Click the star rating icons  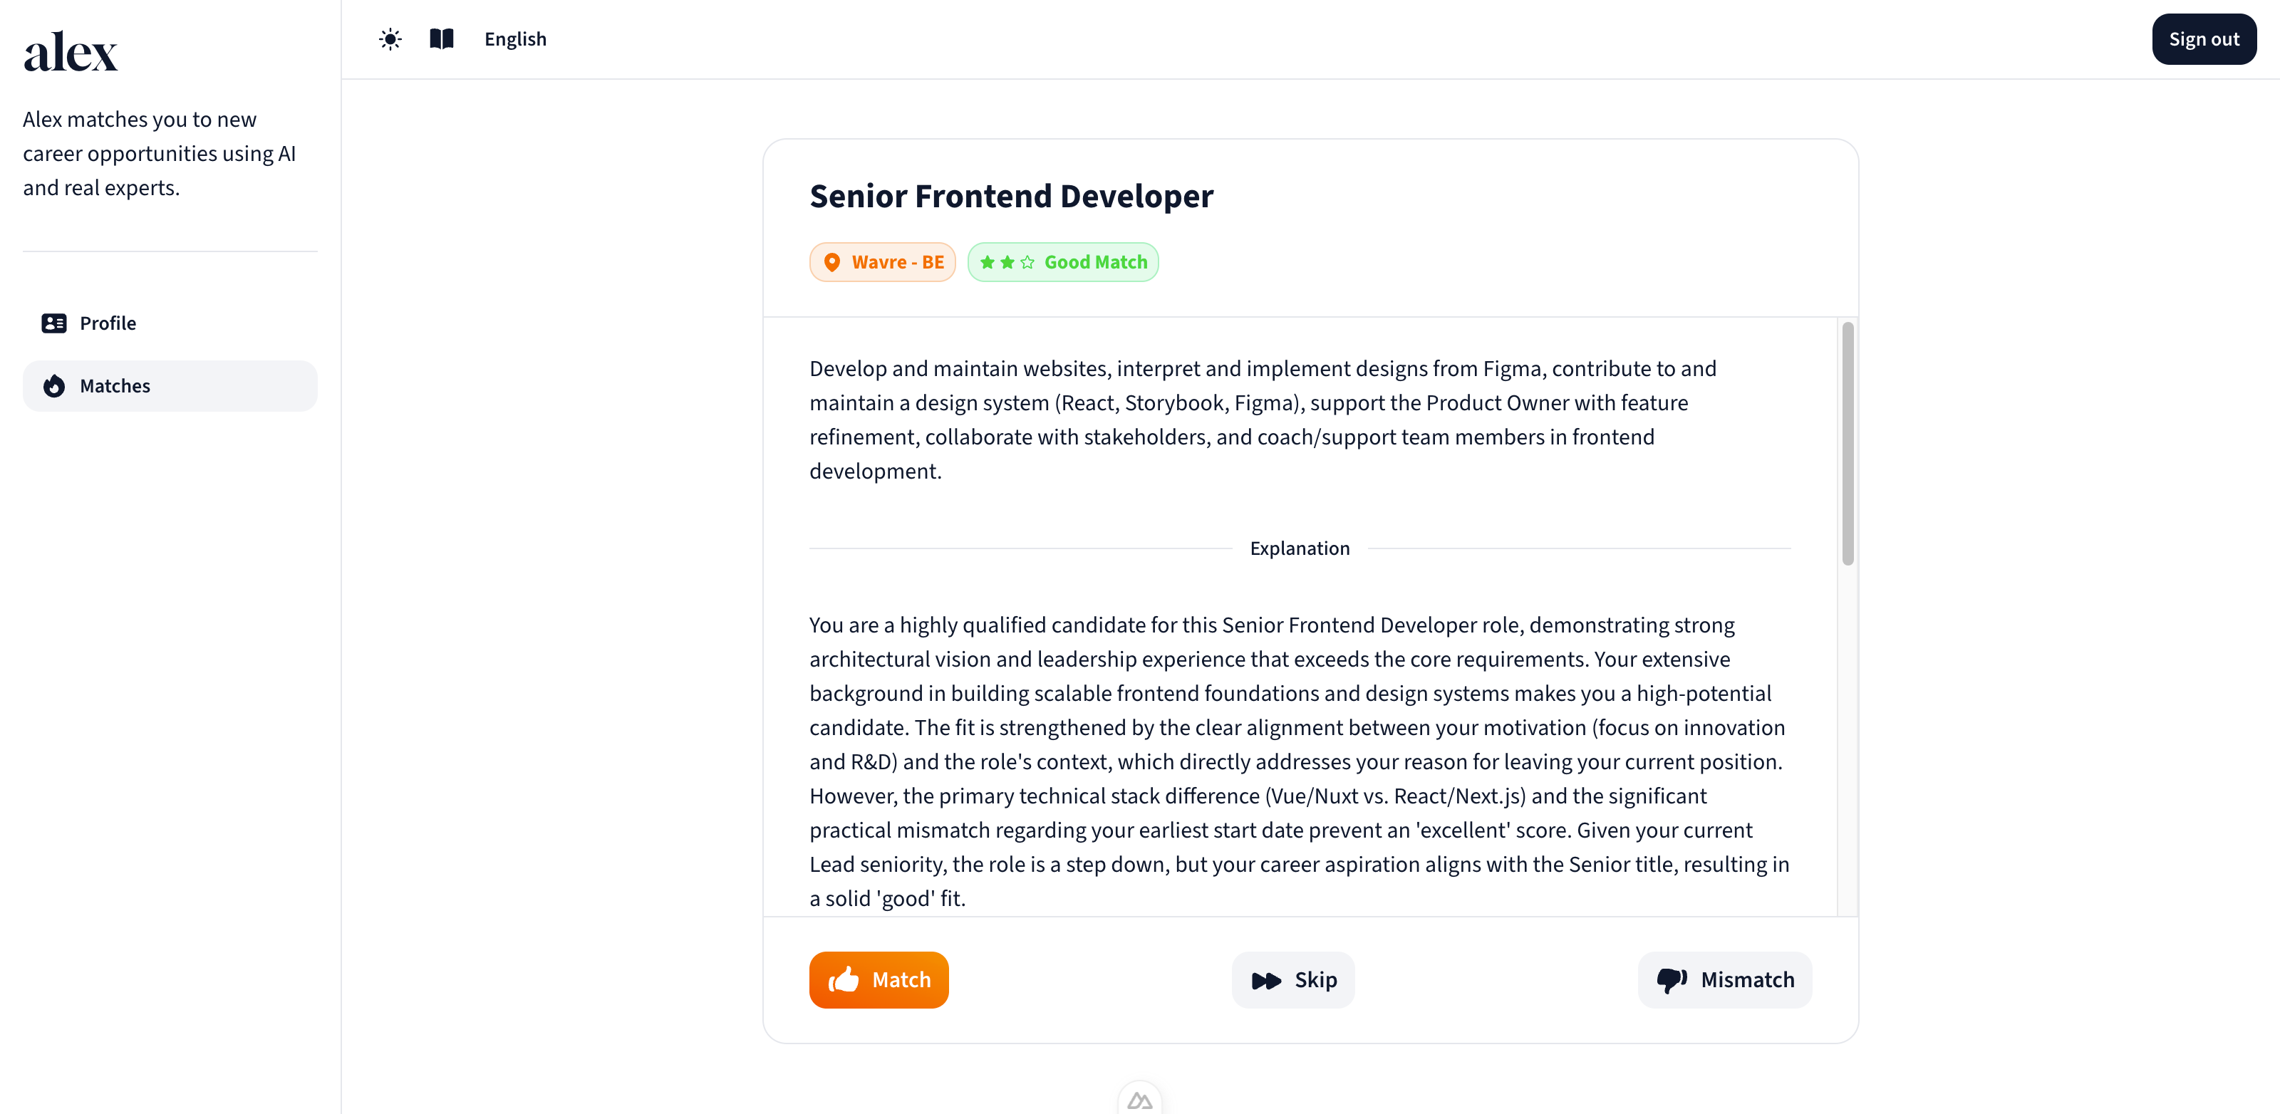[1007, 262]
